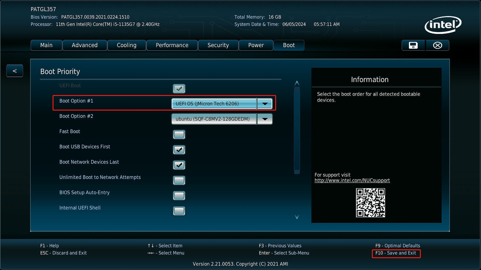Click F1 - Help
Screen dimensions: 481x270
(x=50, y=246)
